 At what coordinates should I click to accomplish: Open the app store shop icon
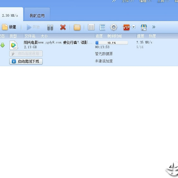[x=144, y=27]
